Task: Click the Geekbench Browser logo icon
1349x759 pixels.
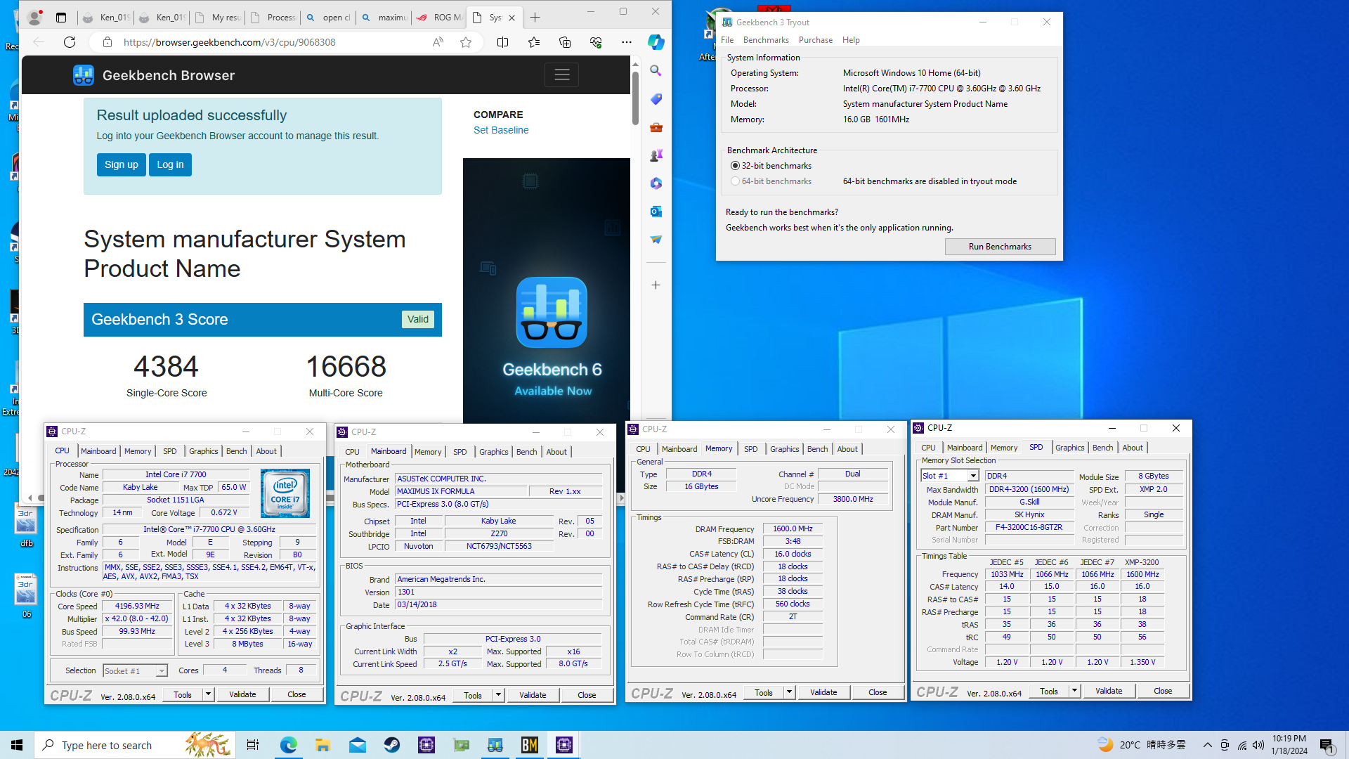Action: [84, 75]
